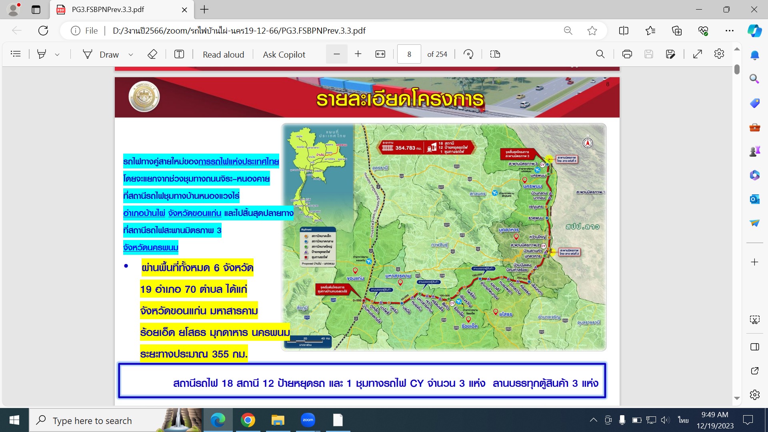Select the Add text tool
The image size is (768, 432).
(179, 54)
